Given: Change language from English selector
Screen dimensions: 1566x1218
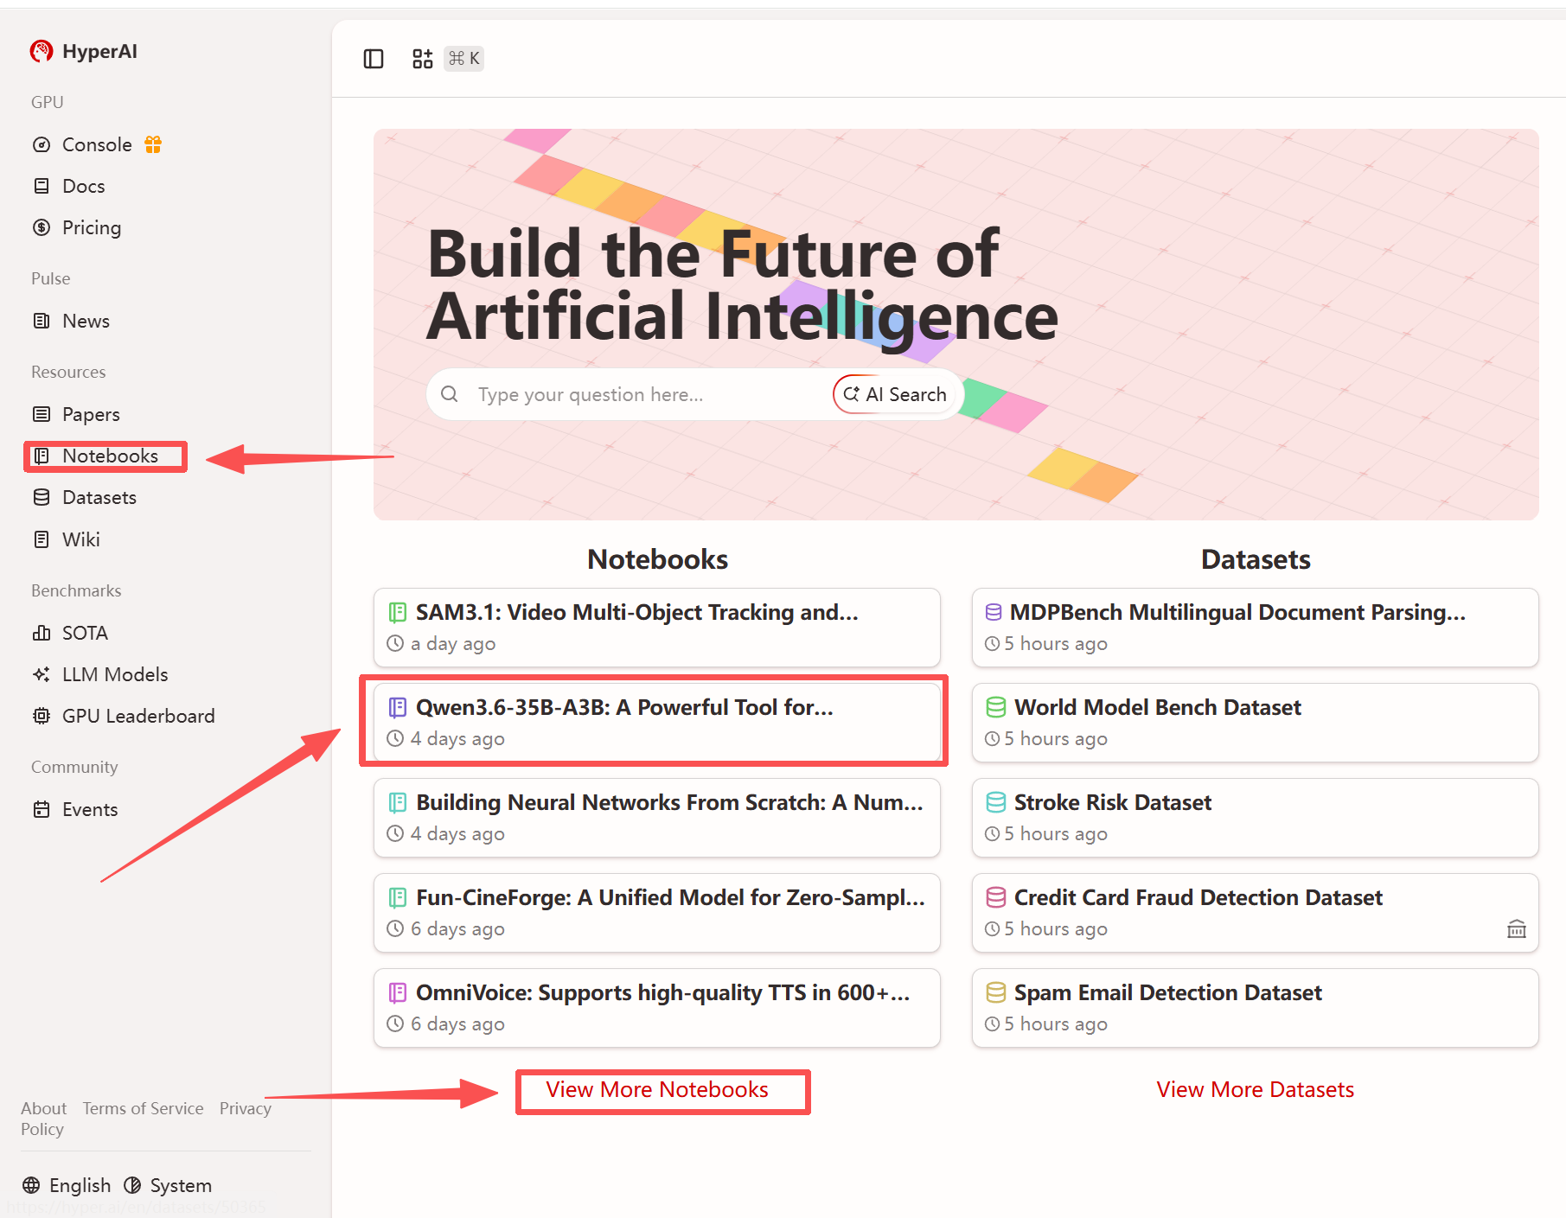Looking at the screenshot, I should click(67, 1185).
